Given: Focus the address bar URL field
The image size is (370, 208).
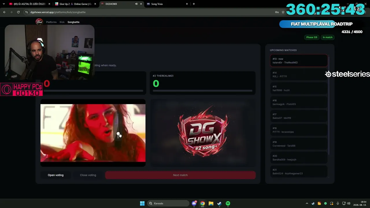Looking at the screenshot, I should click(x=150, y=12).
